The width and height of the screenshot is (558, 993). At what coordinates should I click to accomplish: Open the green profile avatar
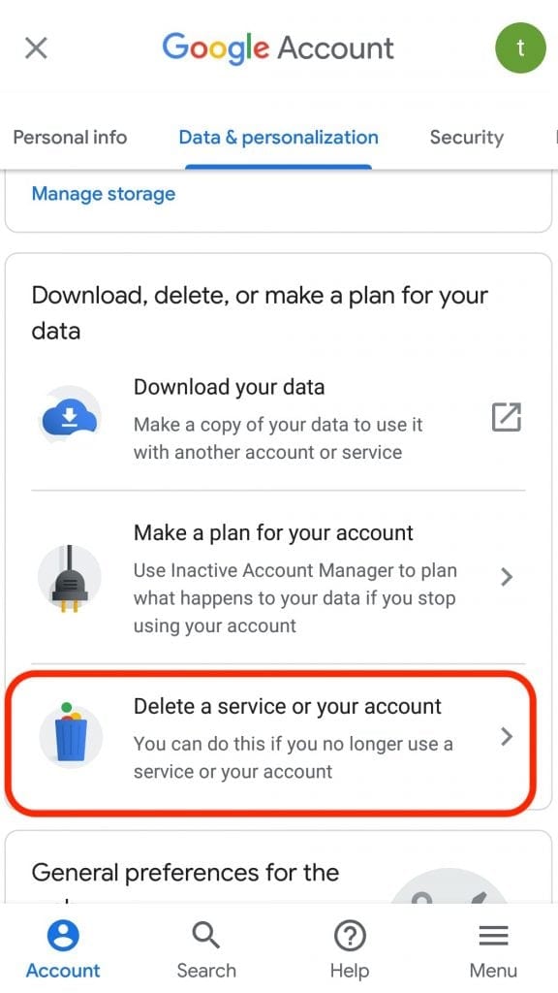click(x=520, y=48)
